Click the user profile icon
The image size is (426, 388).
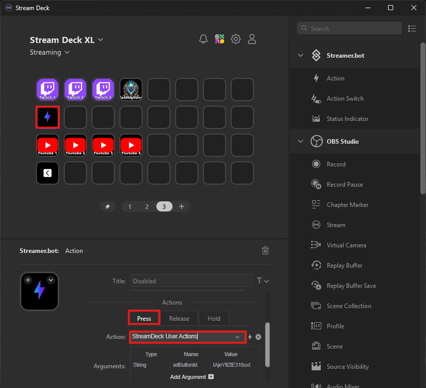(252, 39)
